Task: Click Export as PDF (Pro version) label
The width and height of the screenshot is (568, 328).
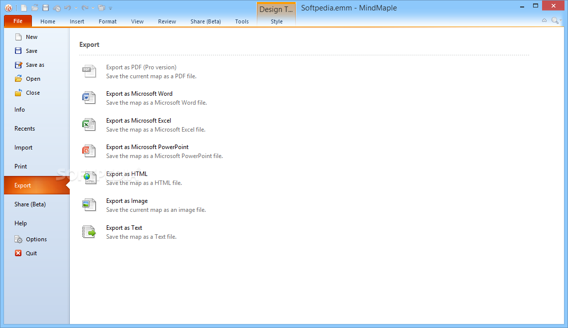Action: pyautogui.click(x=141, y=67)
